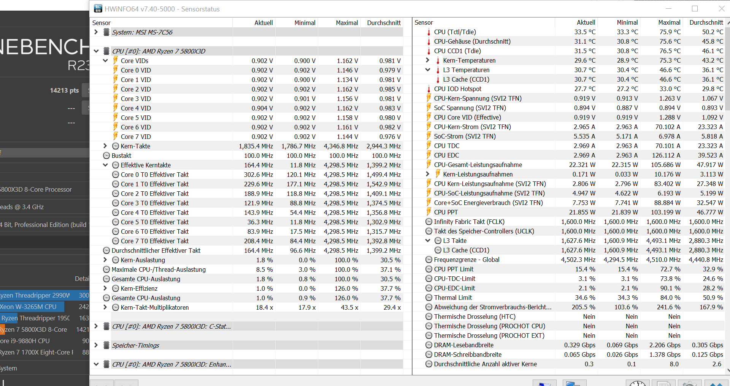The image size is (730, 386).
Task: Expand the CPU [#0] C-Stat... sensor group
Action: (x=96, y=326)
